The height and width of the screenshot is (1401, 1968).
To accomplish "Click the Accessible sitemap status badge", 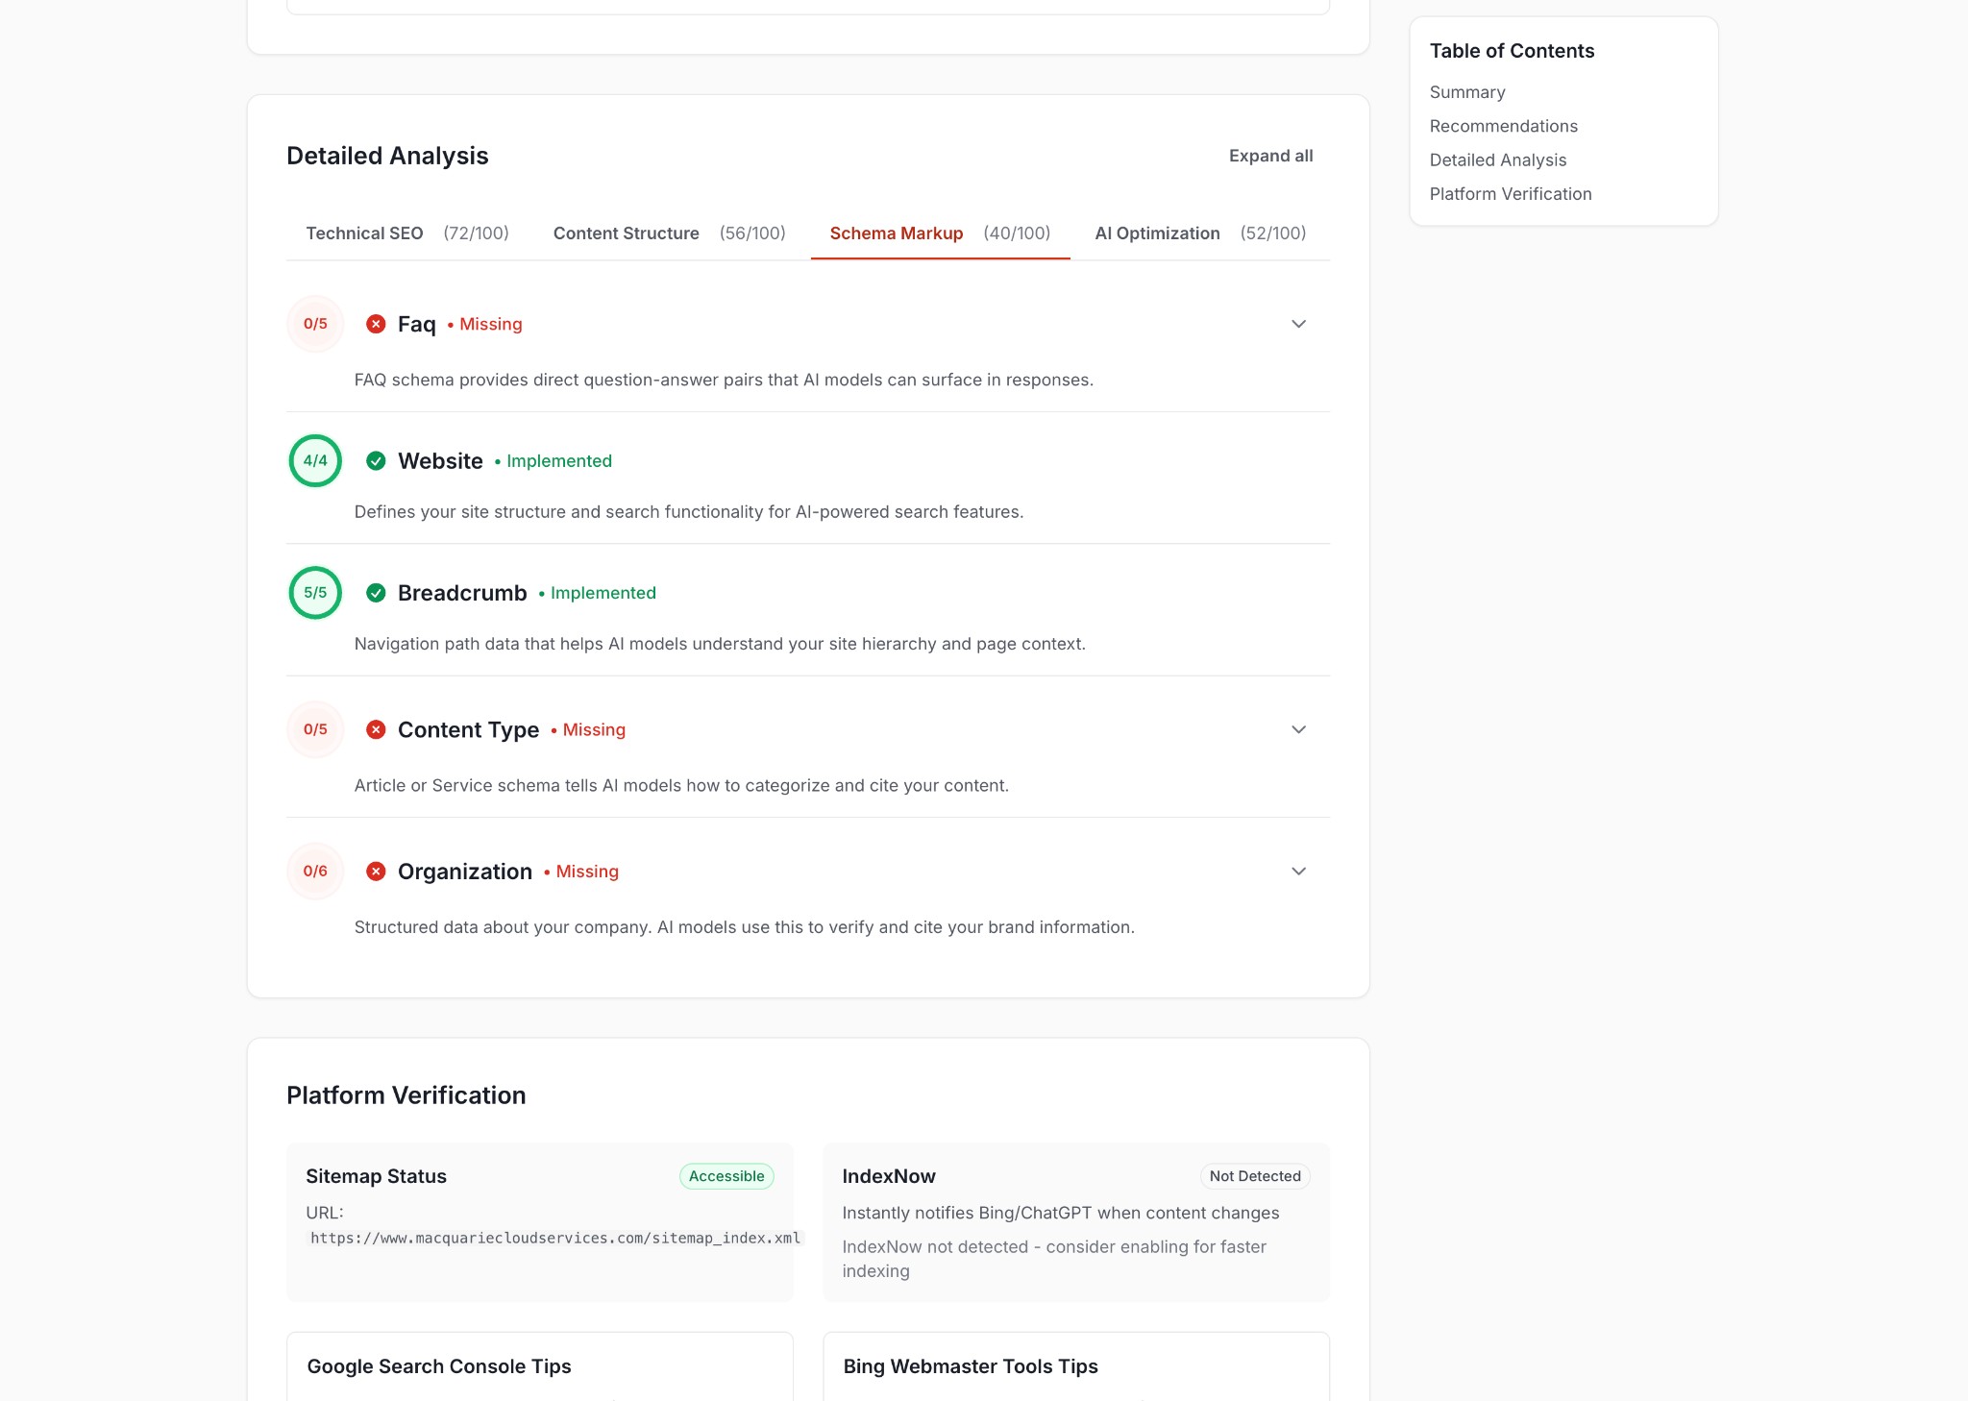I will point(726,1176).
